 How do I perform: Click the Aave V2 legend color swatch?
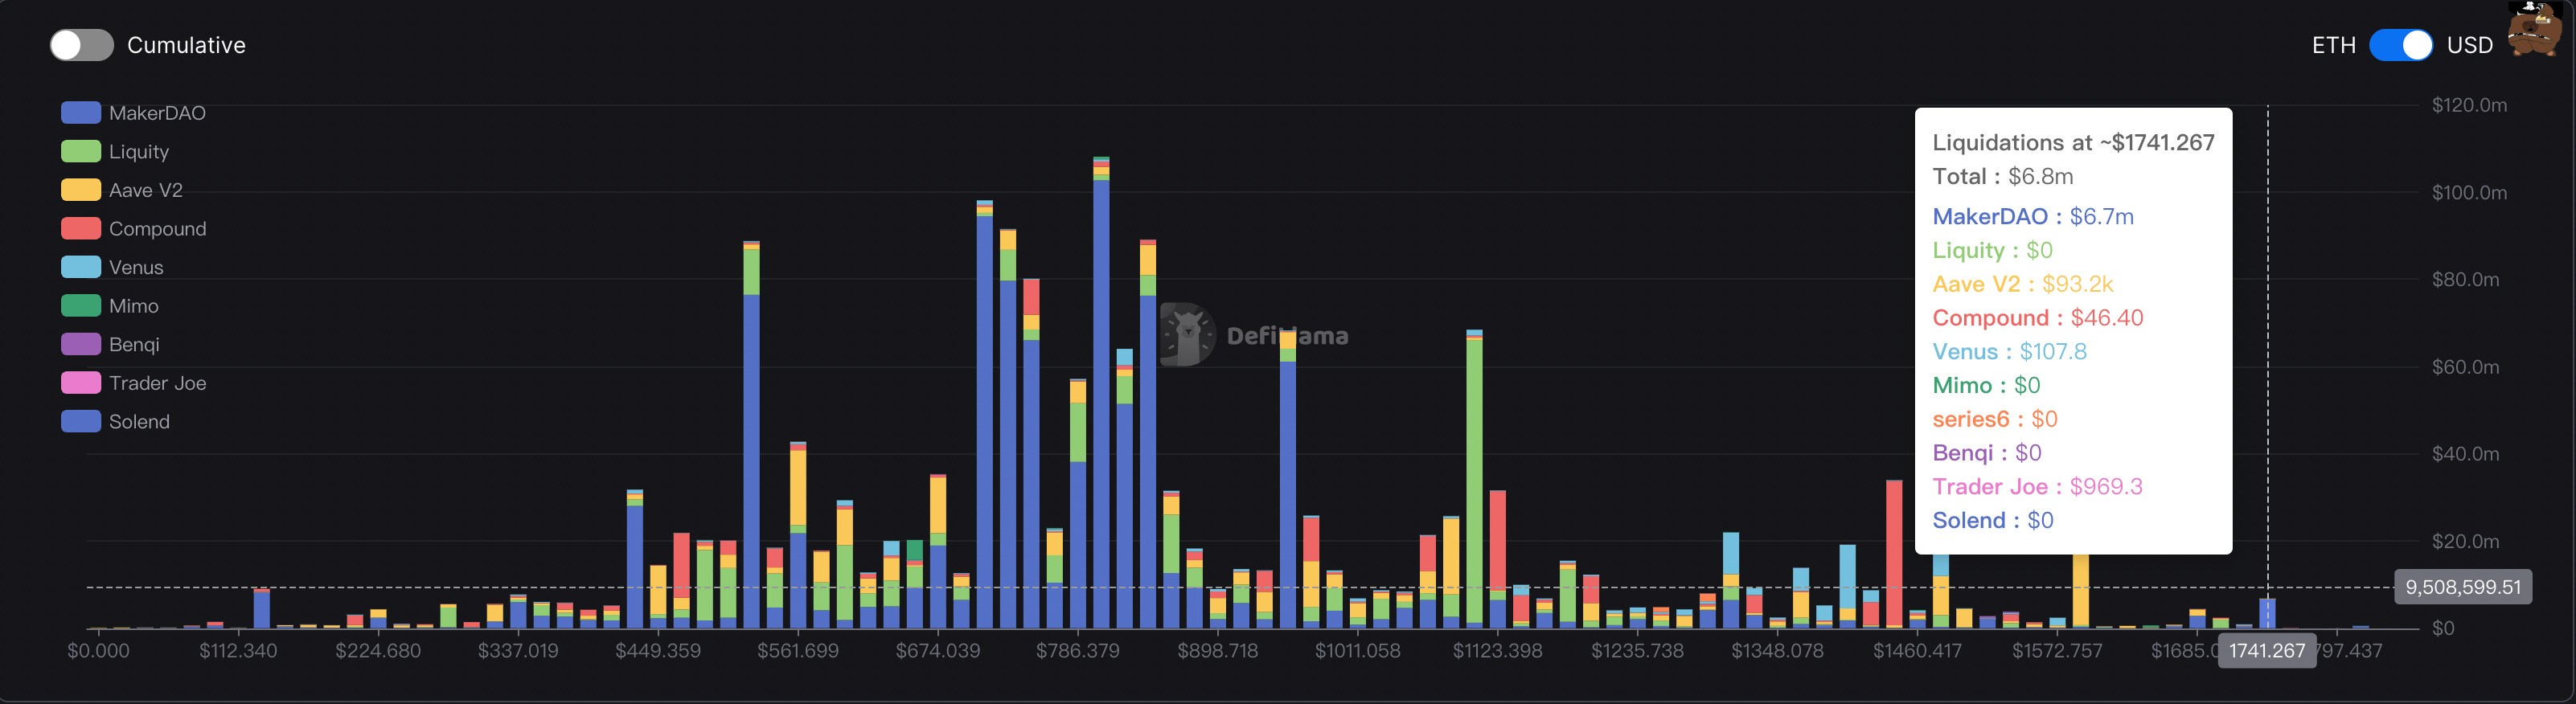click(81, 190)
